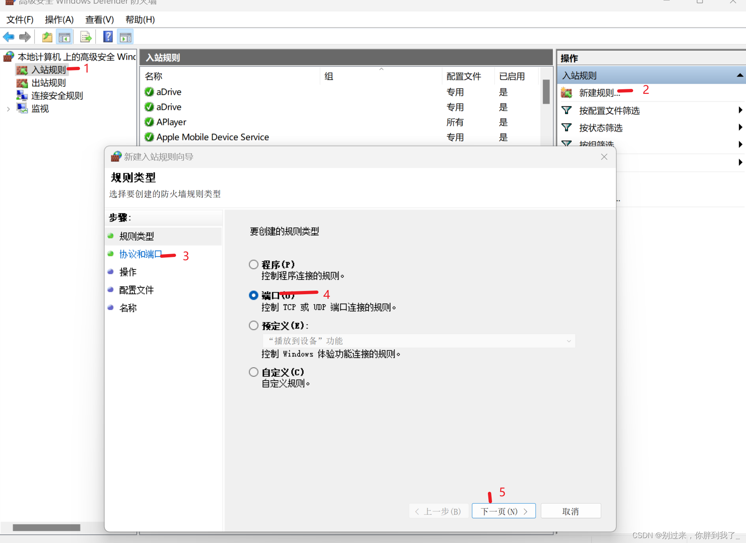Click the green check icon of Apple Mobile Device Service
This screenshot has height=543, width=746.
[x=149, y=137]
